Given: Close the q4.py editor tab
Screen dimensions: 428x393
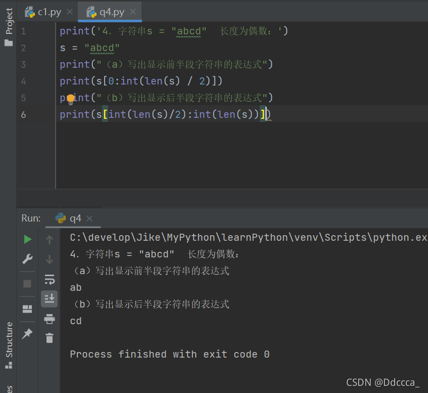Looking at the screenshot, I should coord(132,11).
